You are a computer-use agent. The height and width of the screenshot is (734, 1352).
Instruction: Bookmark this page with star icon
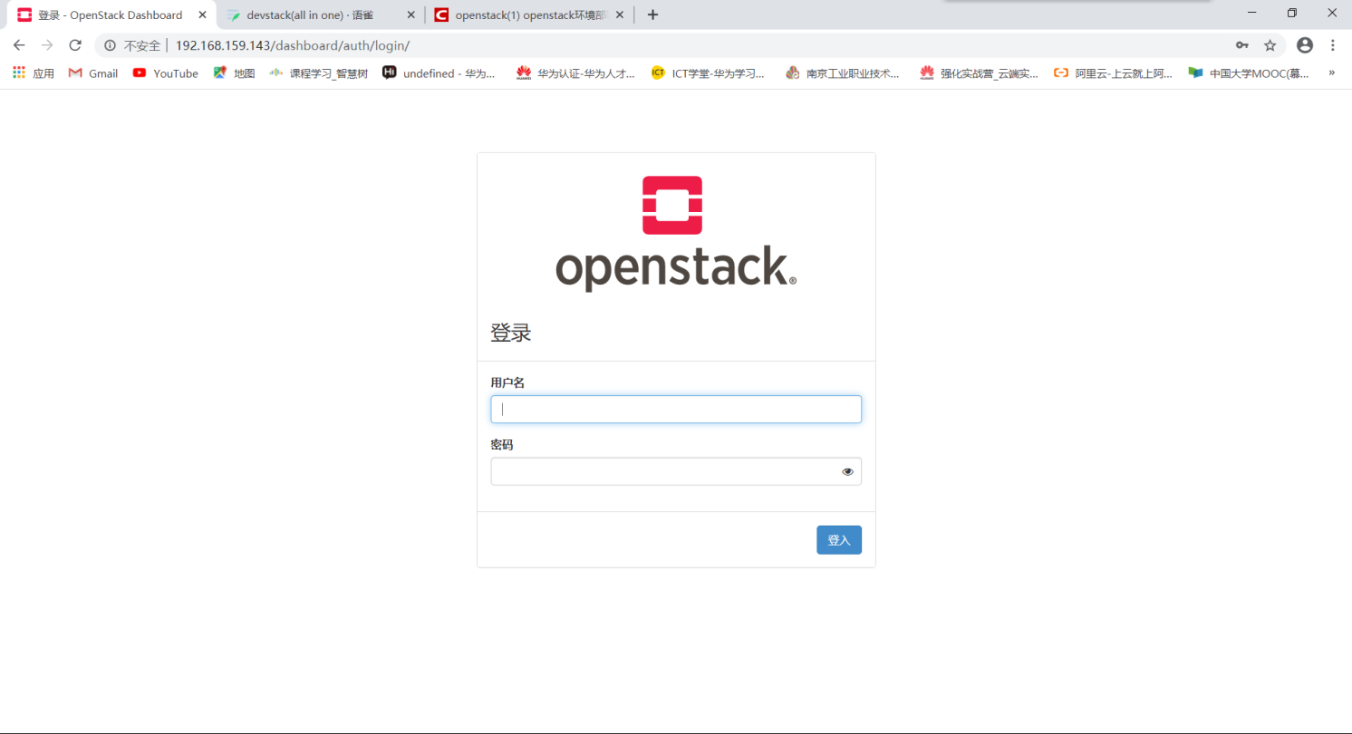(x=1270, y=45)
